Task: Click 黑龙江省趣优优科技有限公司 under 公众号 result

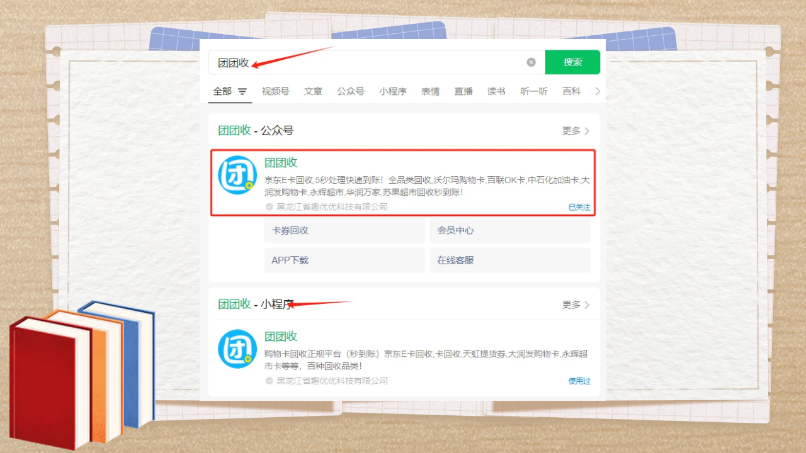Action: (x=332, y=207)
